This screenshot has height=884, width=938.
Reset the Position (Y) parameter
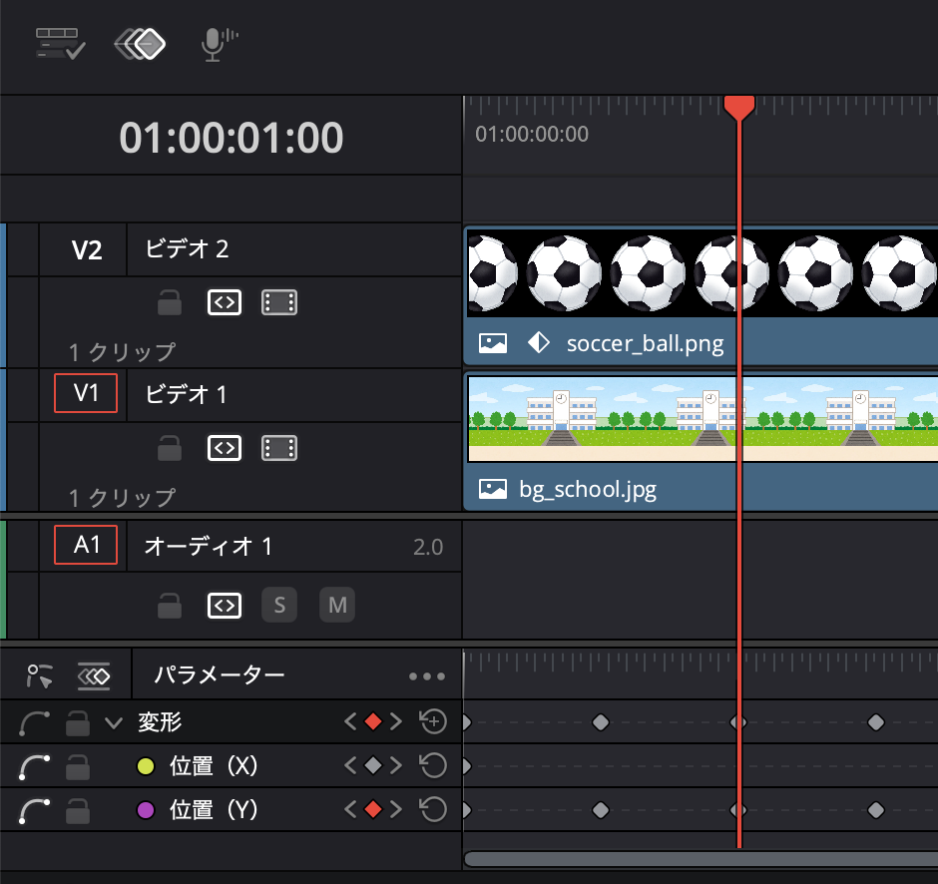(x=432, y=810)
